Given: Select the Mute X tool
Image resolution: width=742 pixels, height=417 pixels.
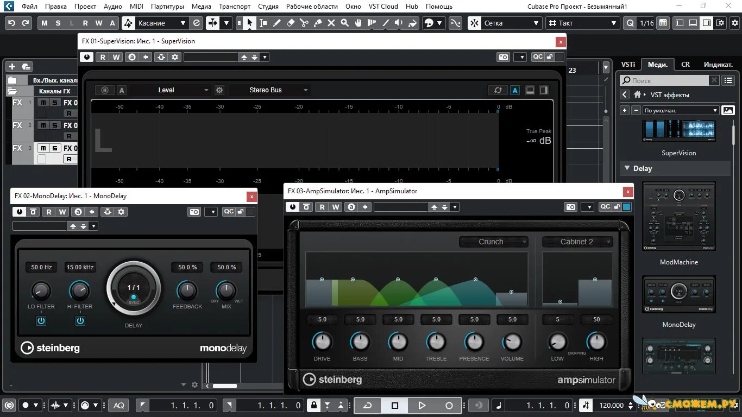Looking at the screenshot, I should pyautogui.click(x=331, y=23).
